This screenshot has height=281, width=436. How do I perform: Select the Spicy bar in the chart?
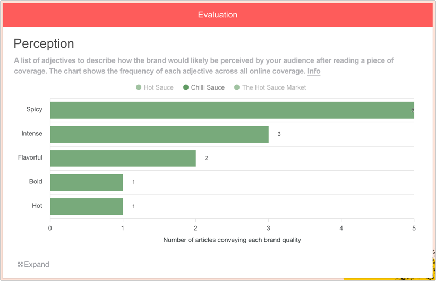coord(232,110)
